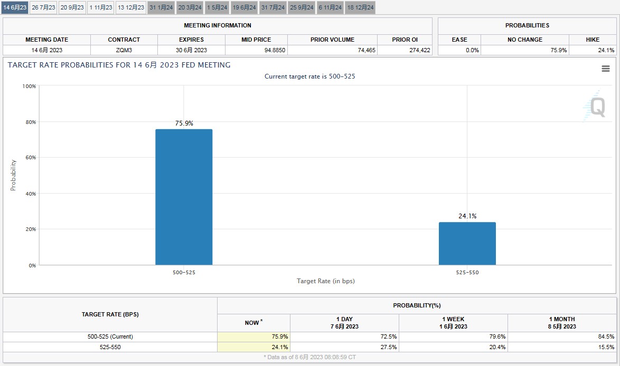The height and width of the screenshot is (366, 620).
Task: Select the 14 6月23 meeting tab
Action: coord(15,7)
